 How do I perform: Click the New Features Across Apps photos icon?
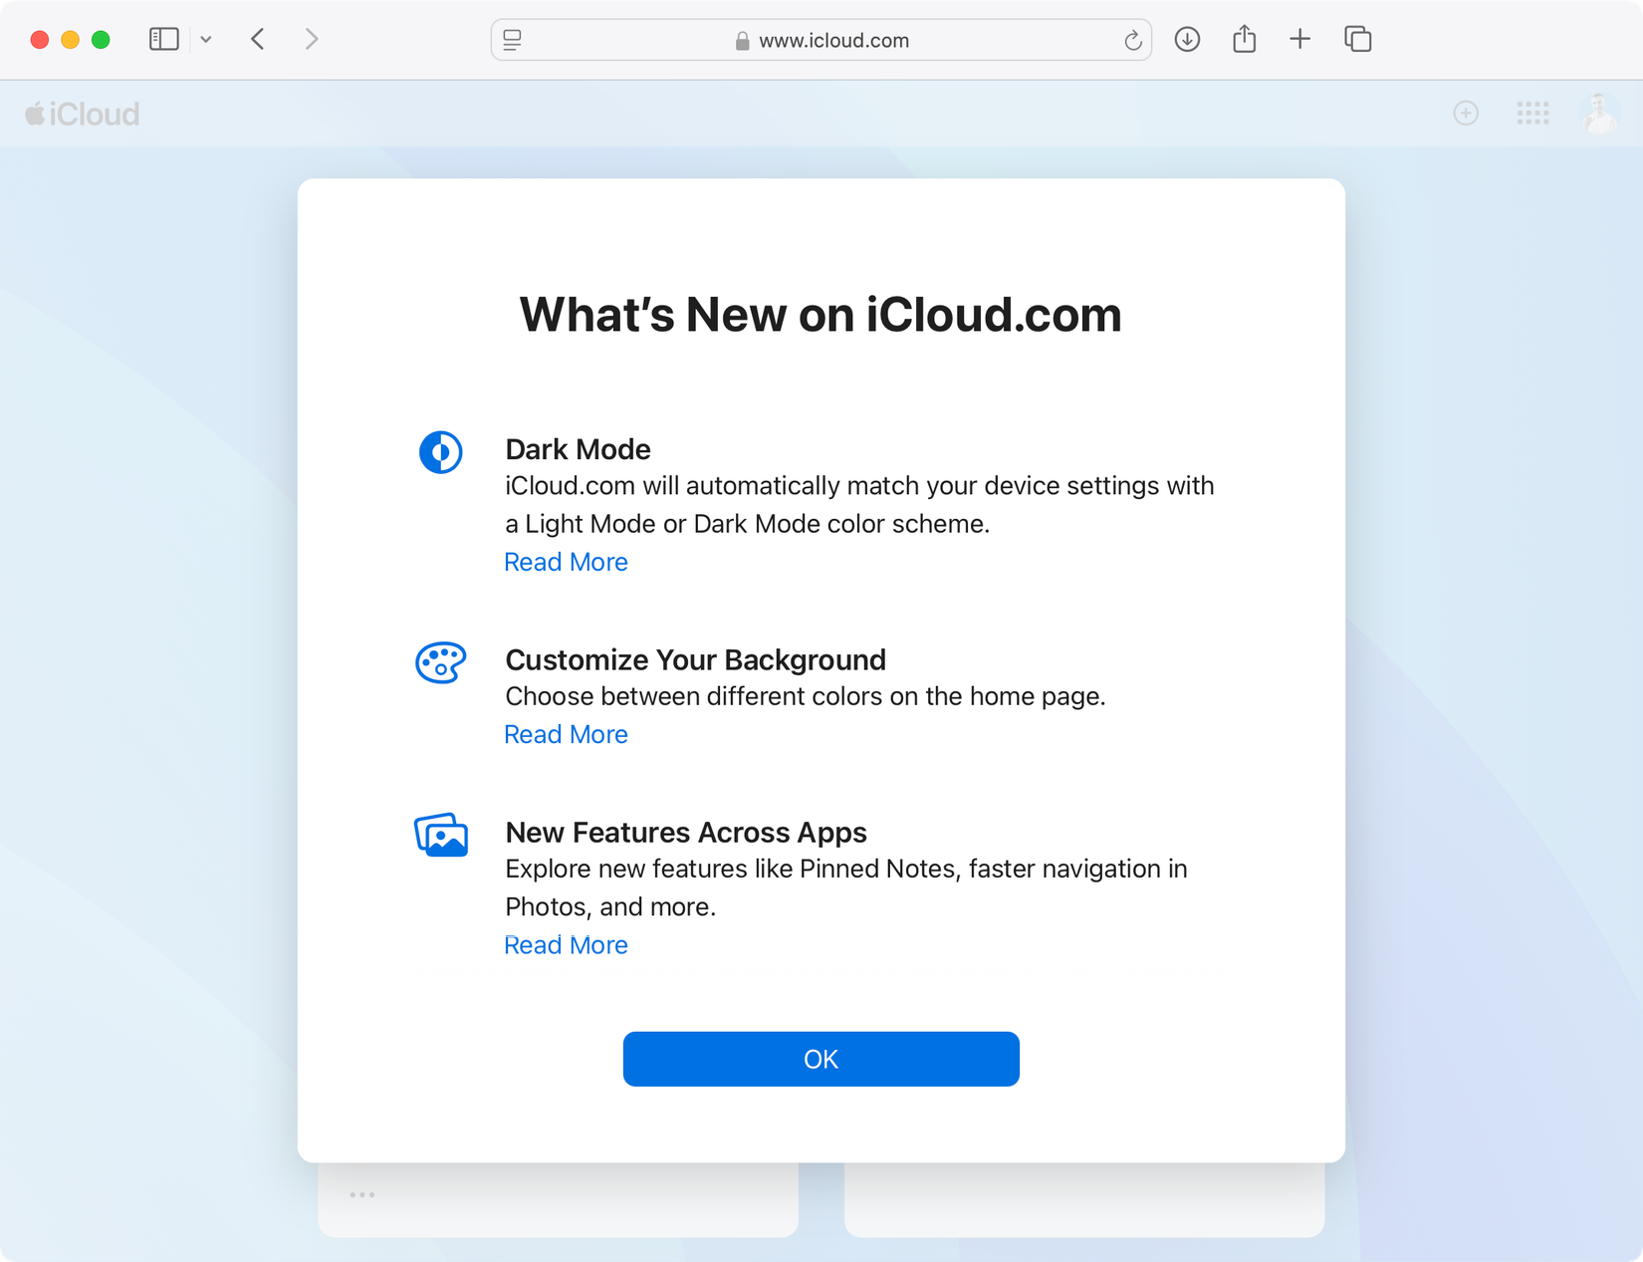(x=441, y=835)
